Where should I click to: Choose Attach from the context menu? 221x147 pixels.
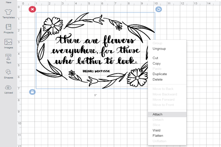[x=167, y=114]
